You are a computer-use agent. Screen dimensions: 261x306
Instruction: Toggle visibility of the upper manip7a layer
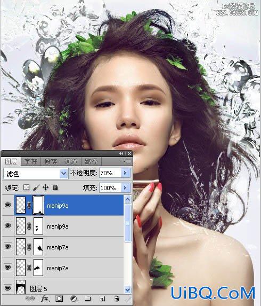point(7,247)
